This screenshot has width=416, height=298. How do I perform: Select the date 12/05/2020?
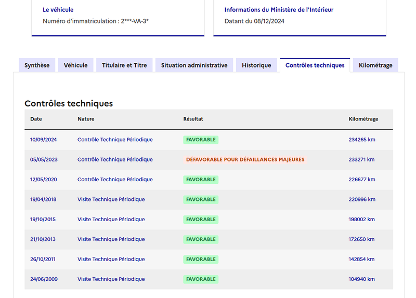coord(44,179)
